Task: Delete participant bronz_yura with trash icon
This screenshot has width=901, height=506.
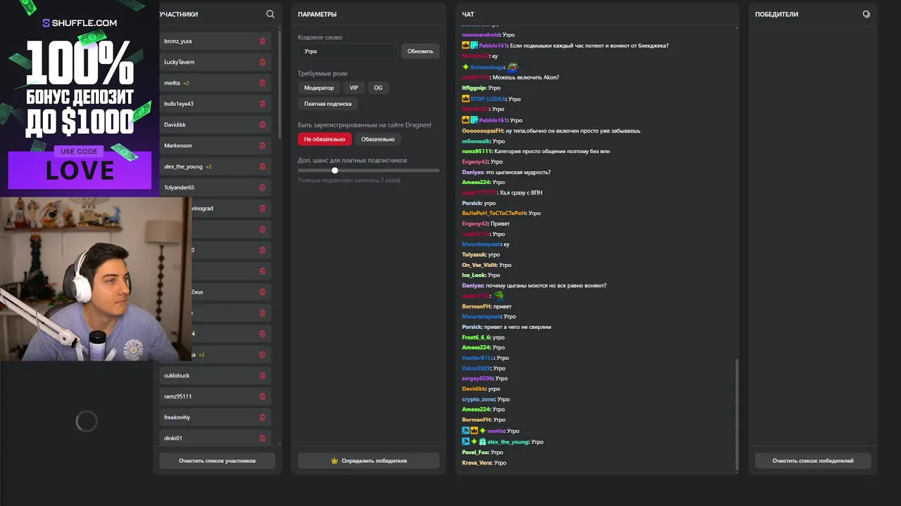Action: [x=263, y=41]
